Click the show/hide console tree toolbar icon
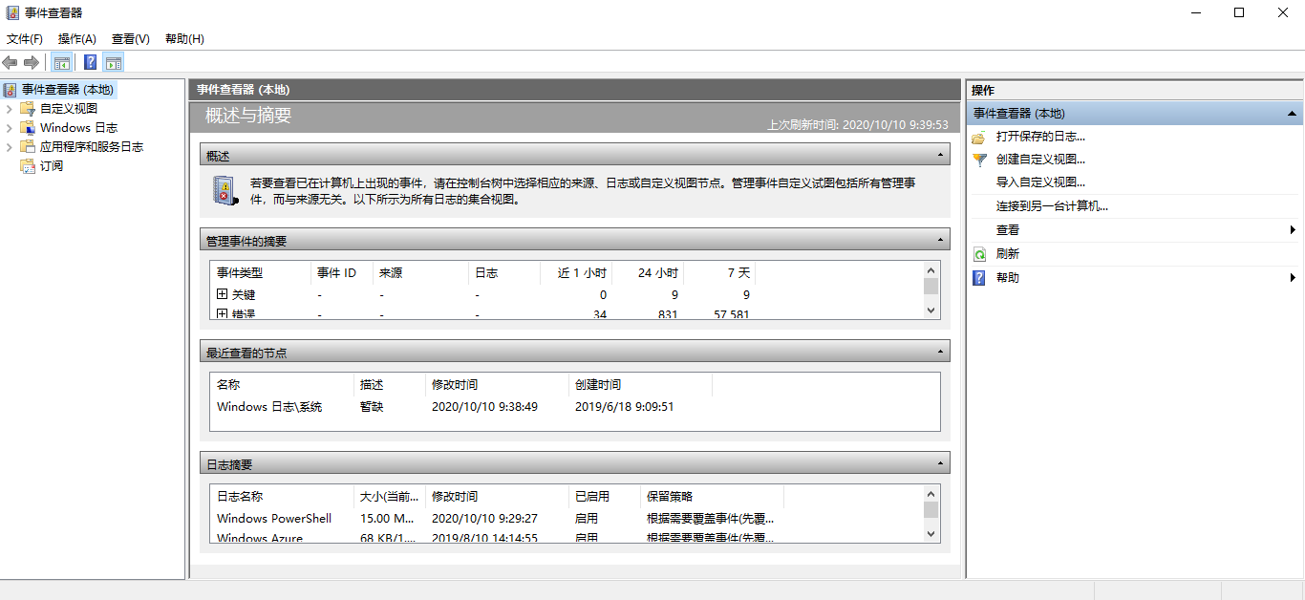The image size is (1305, 600). pos(61,61)
